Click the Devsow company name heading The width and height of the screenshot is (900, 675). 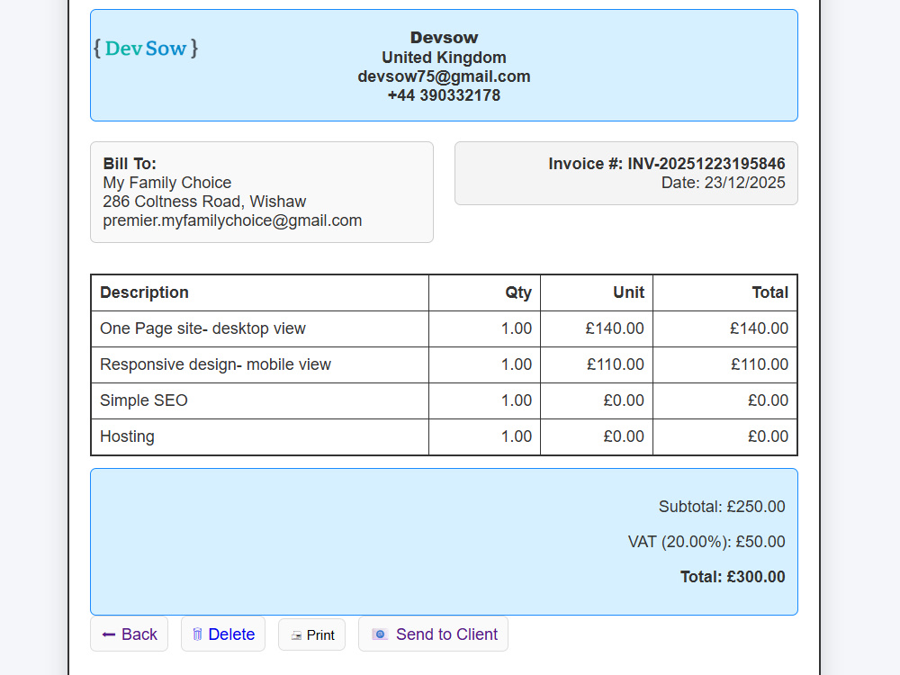pos(444,38)
